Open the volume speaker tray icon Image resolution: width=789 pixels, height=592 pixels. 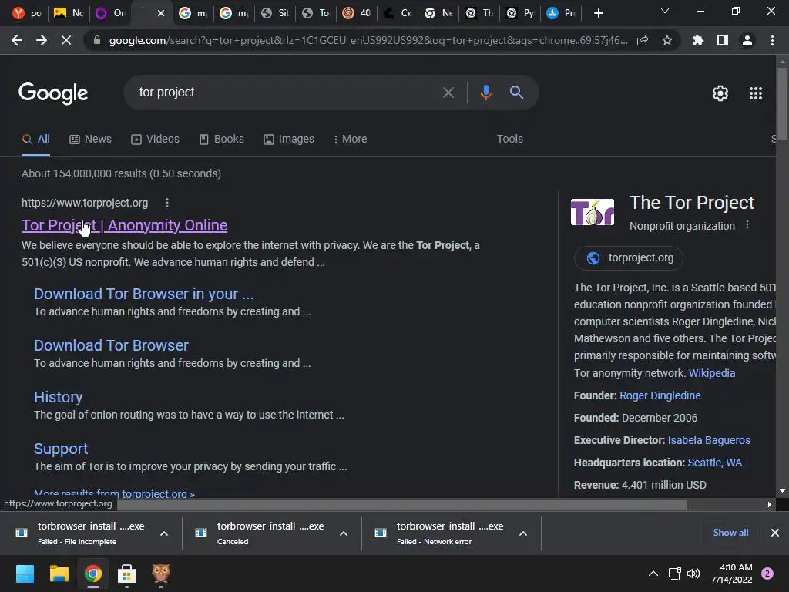[x=693, y=573]
